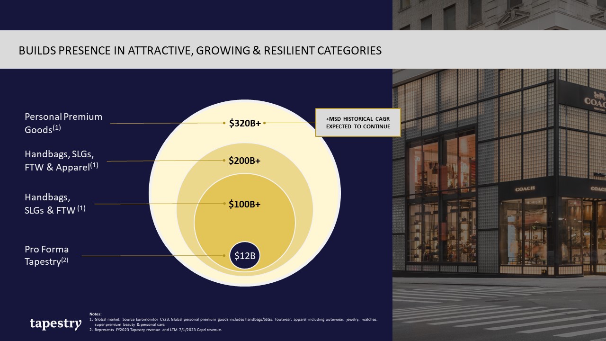Click the 'Personal Premium Goods' label
The width and height of the screenshot is (606, 341).
[x=63, y=123]
